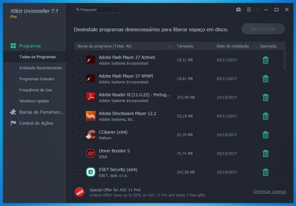Tick the Adobe Flash Player 27 ActiveX checkbox
Screen dimensions: 296x206
pos(79,60)
